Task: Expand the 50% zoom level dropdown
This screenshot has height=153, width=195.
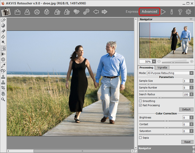Action: tap(154, 62)
